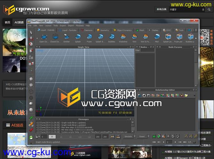Click the green floppy save icon

31,137
